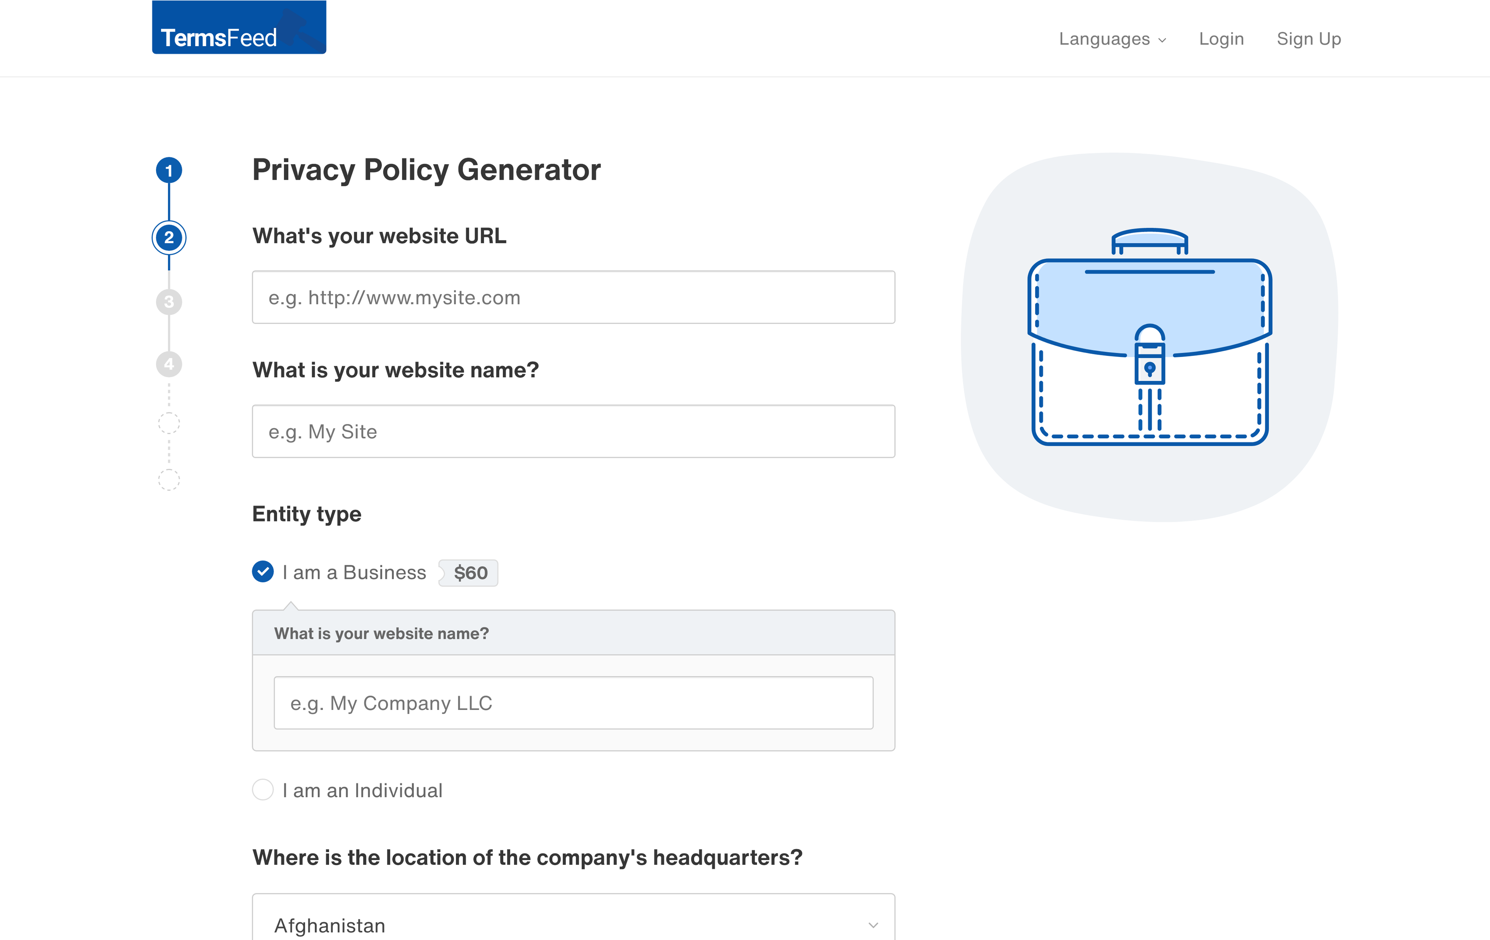
Task: Go to step 1 circle
Action: (x=169, y=171)
